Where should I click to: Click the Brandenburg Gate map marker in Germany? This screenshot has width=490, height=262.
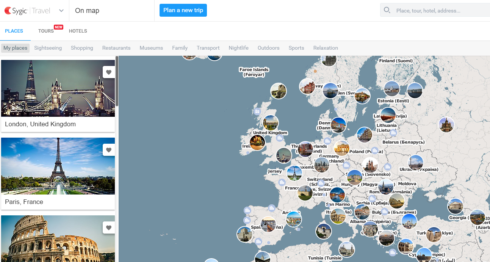(341, 148)
